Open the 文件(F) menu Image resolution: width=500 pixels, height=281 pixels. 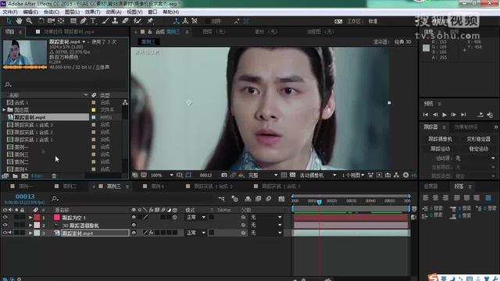[x=10, y=12]
